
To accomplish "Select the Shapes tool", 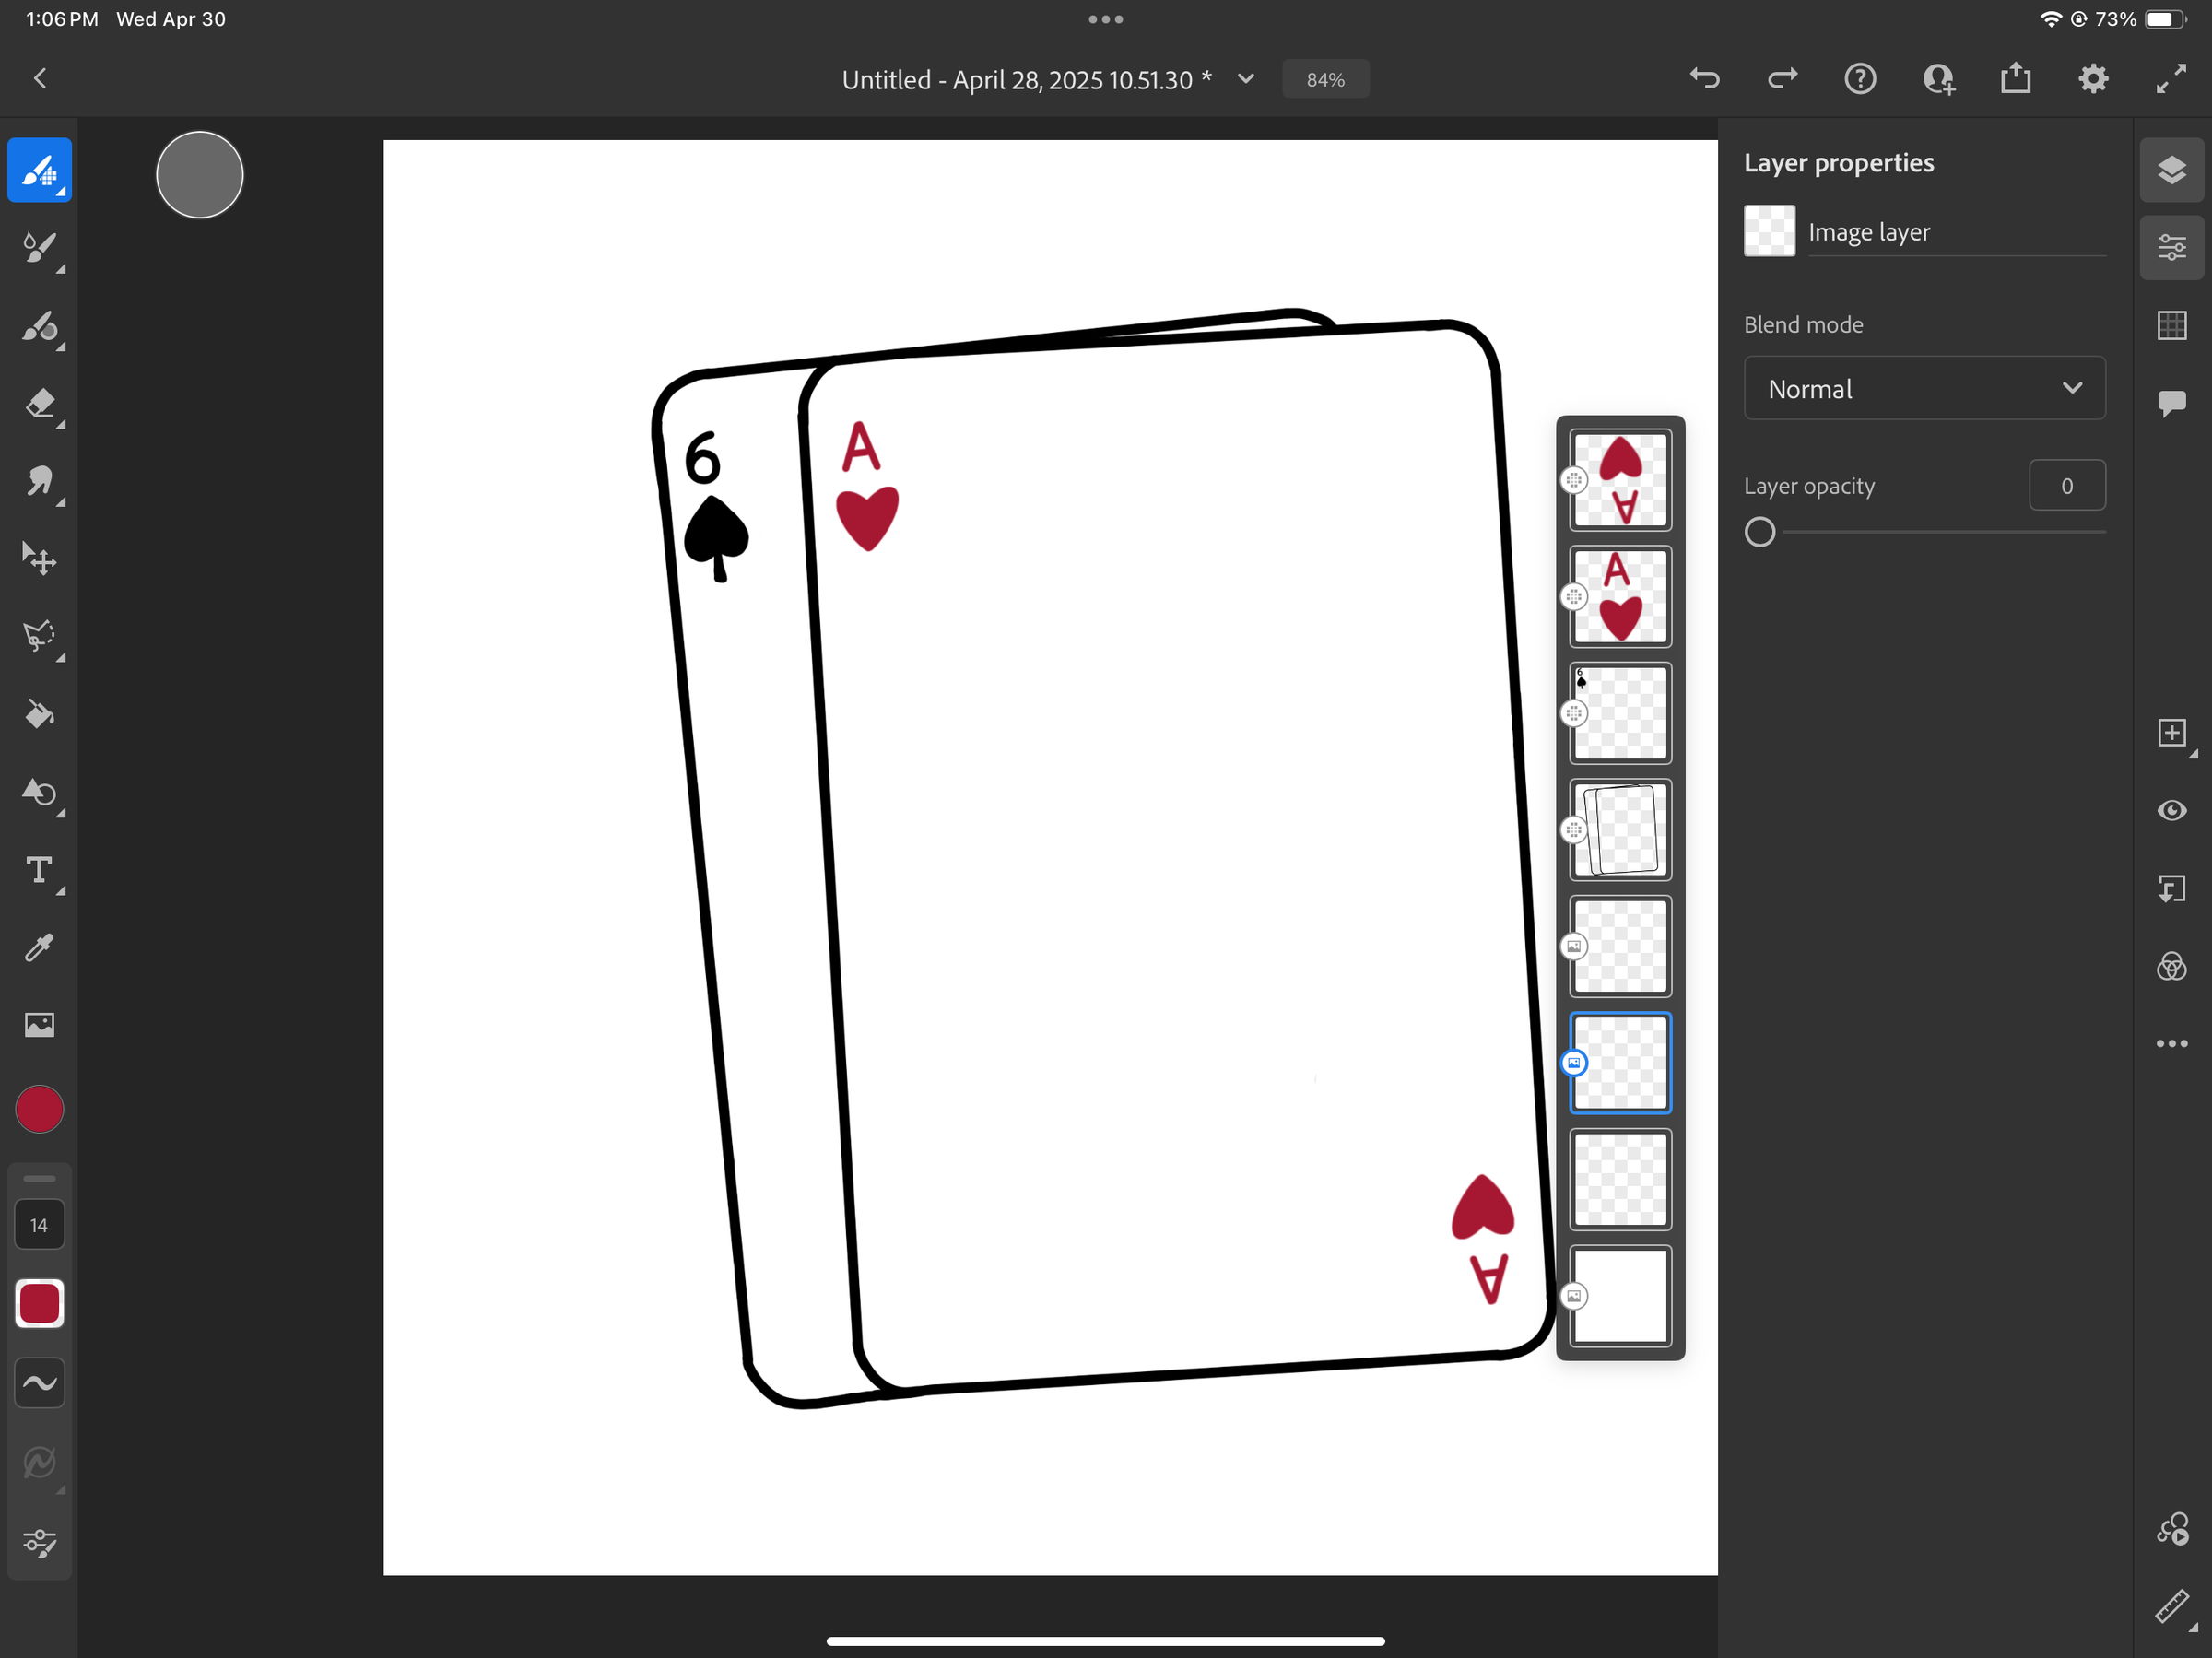I will point(40,793).
